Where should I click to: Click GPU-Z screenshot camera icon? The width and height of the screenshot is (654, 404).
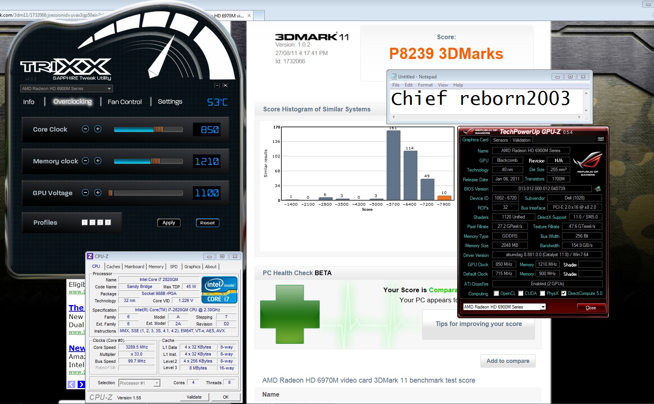pyautogui.click(x=600, y=139)
